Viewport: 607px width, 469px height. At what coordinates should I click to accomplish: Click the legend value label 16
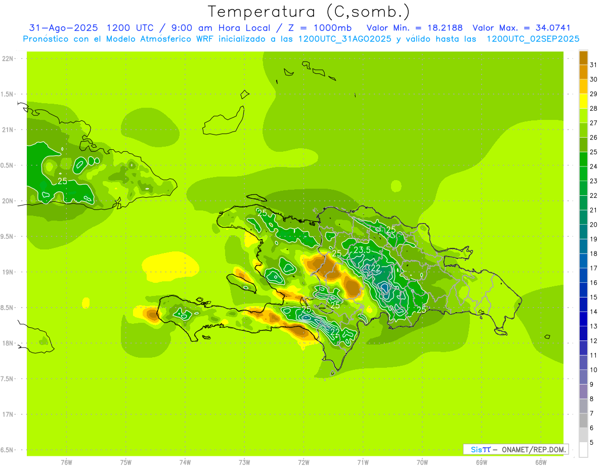pyautogui.click(x=594, y=283)
